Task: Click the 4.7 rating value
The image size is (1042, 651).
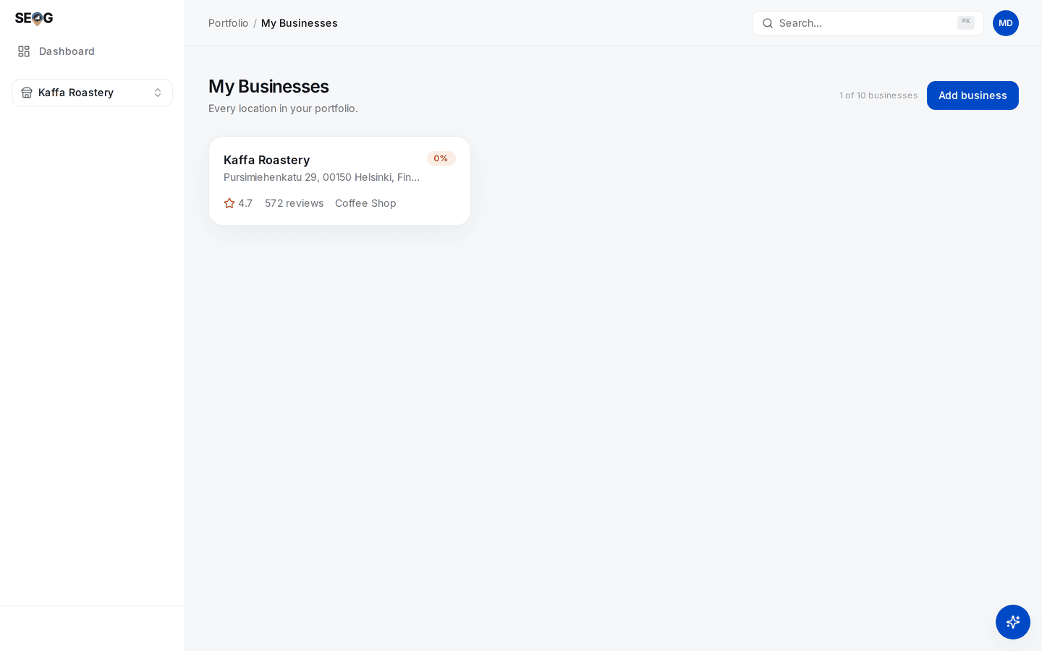Action: click(245, 203)
